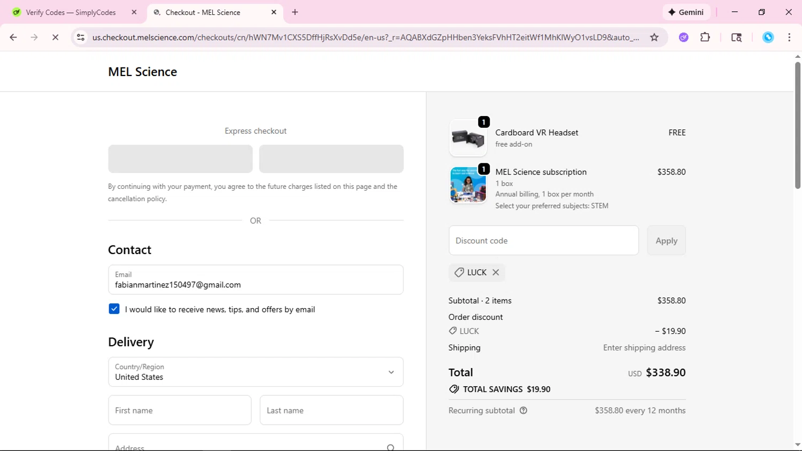Click the page URL in address bar
This screenshot has width=802, height=451.
[366, 37]
